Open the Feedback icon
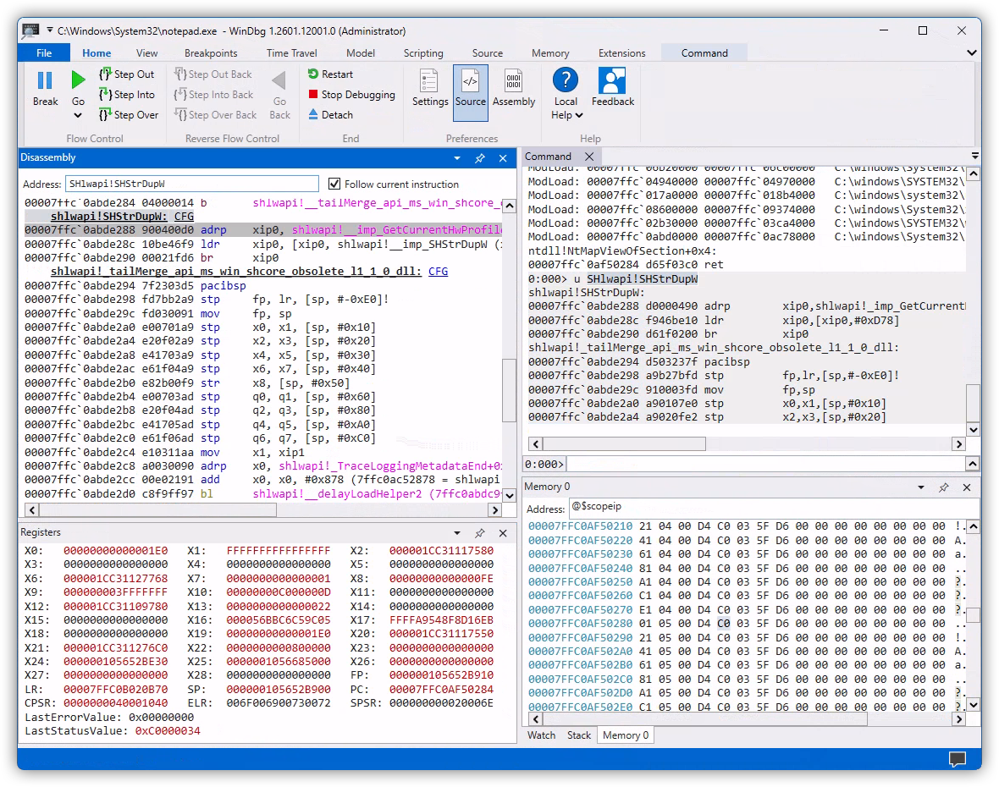The image size is (999, 787). 612,81
